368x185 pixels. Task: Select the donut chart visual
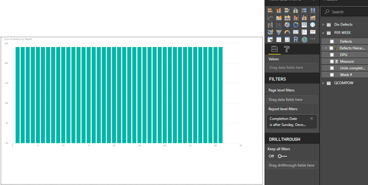[x=295, y=25]
